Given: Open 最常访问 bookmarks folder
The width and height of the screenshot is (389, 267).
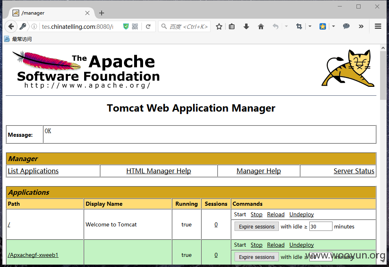Looking at the screenshot, I should pyautogui.click(x=22, y=39).
